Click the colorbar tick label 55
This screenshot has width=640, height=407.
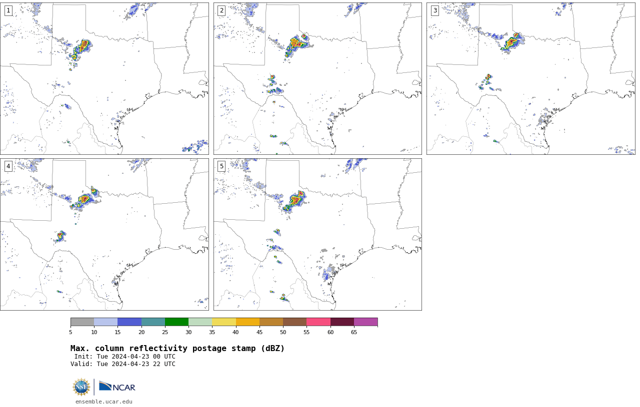(x=306, y=333)
